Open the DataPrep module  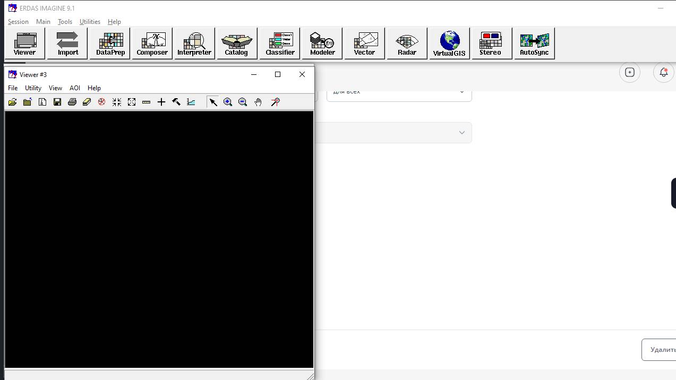click(110, 43)
